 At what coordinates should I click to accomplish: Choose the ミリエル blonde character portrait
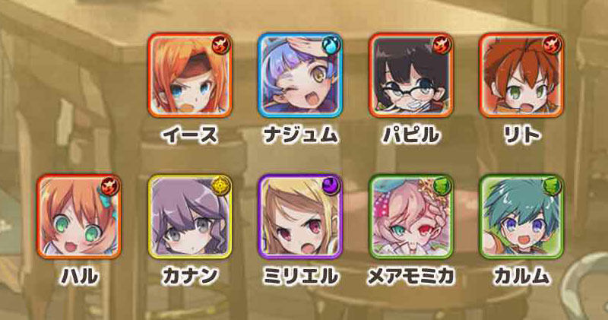click(x=300, y=217)
